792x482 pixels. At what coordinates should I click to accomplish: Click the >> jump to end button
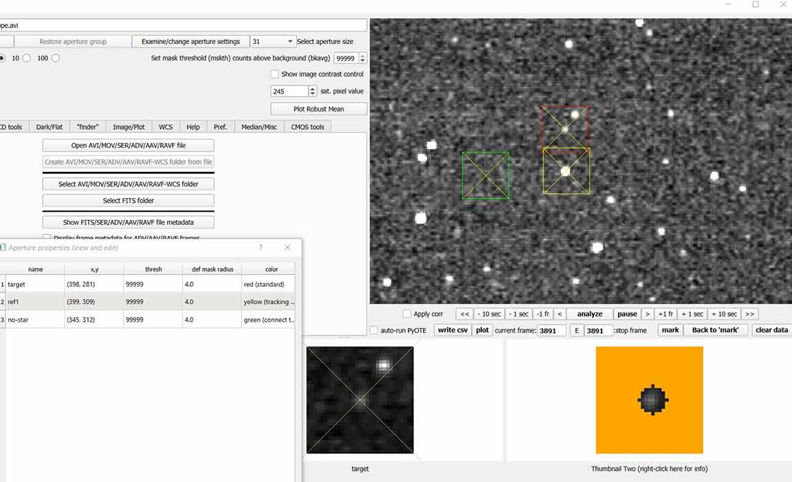click(750, 314)
